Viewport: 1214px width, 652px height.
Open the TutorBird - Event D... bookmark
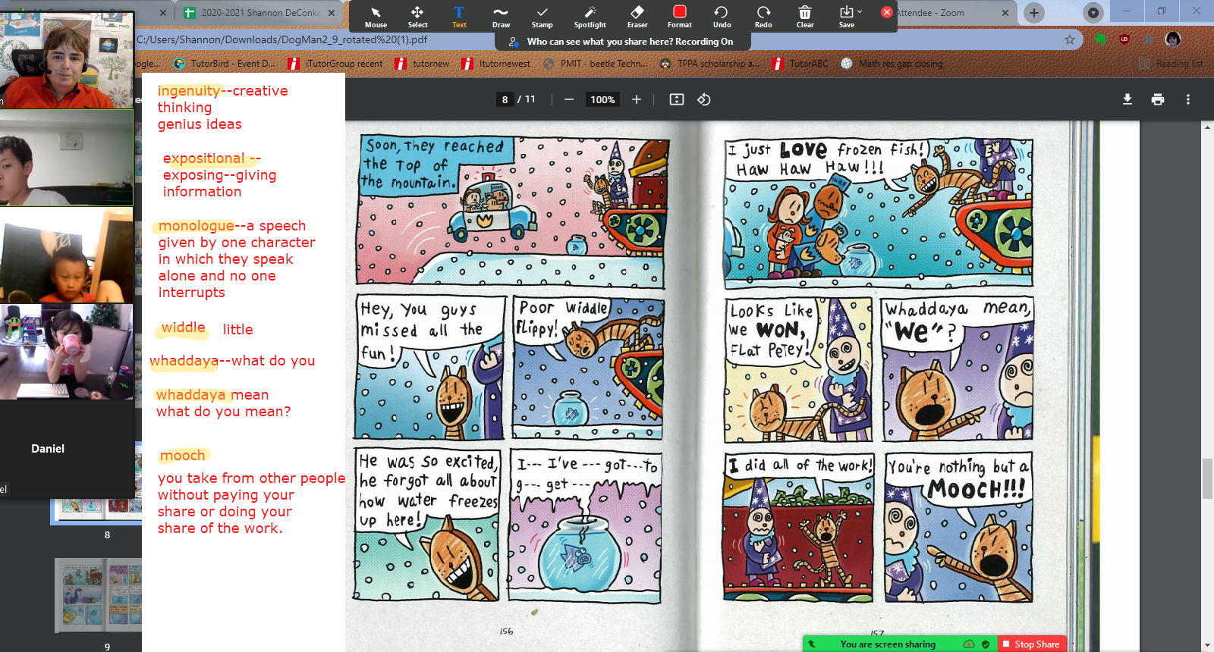[225, 64]
